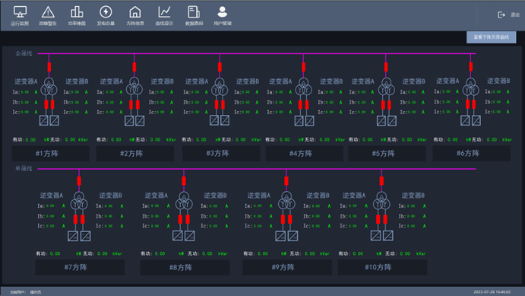Toggle the red bus breaker above #10方阵
The image size is (525, 296).
(381, 181)
